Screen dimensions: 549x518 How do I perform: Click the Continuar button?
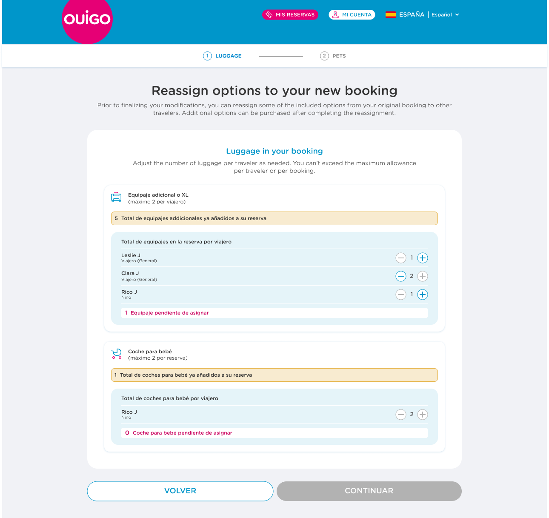pyautogui.click(x=369, y=491)
